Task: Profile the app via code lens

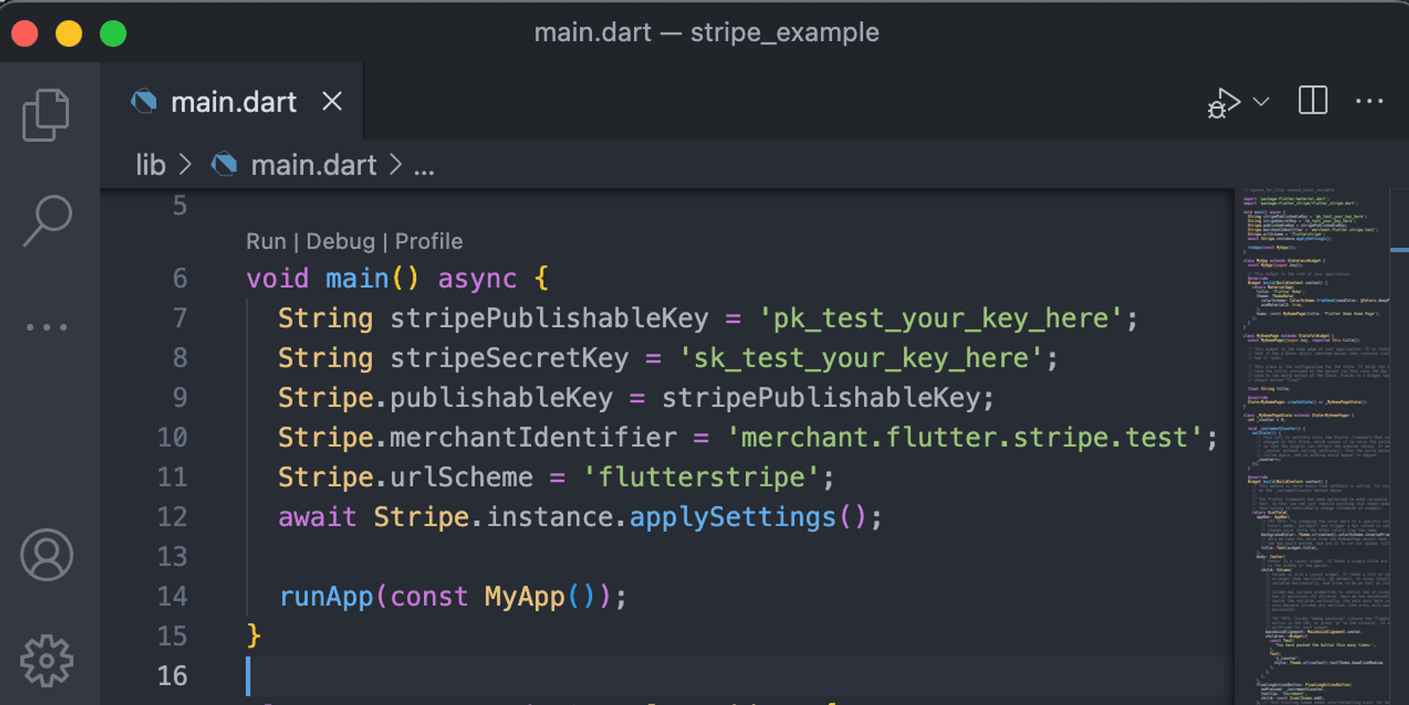Action: 429,241
